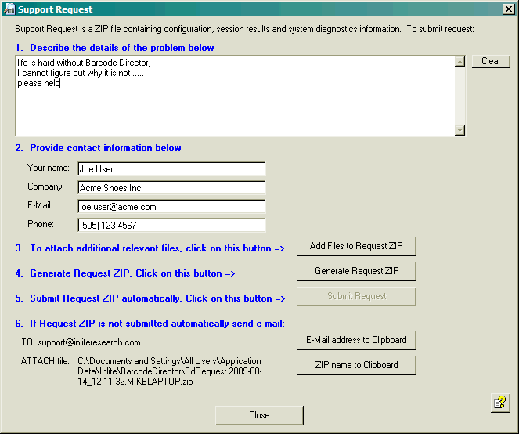Click the description box scroll down arrow
This screenshot has width=519, height=434.
point(460,131)
